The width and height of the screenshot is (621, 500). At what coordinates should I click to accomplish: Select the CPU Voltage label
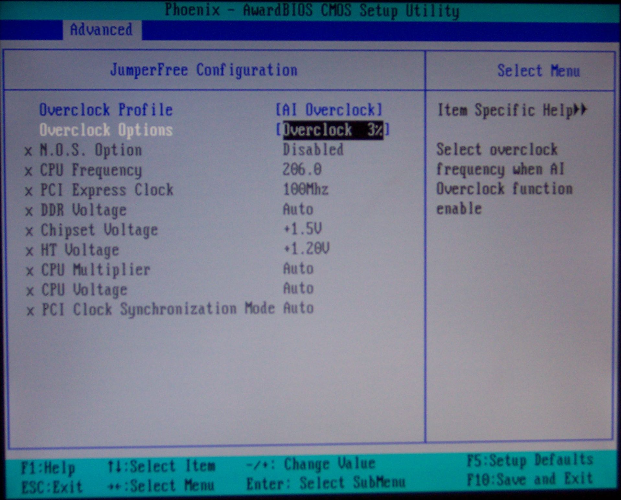click(x=84, y=290)
